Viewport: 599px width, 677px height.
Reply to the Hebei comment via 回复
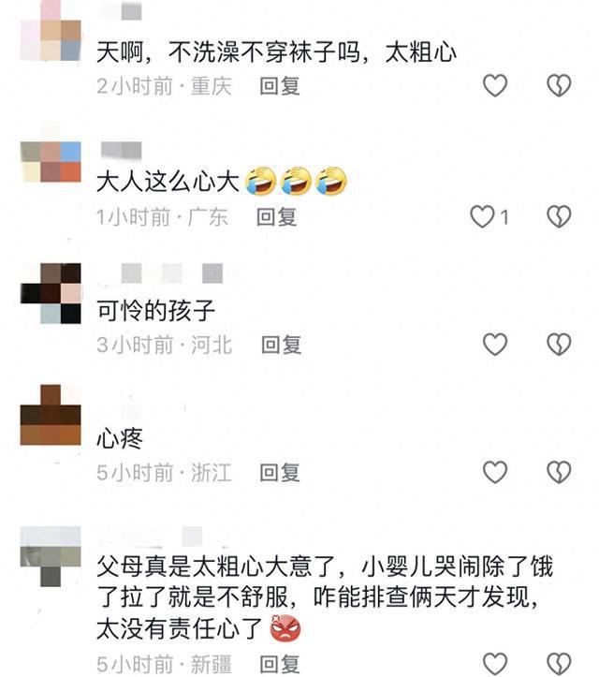pos(282,345)
